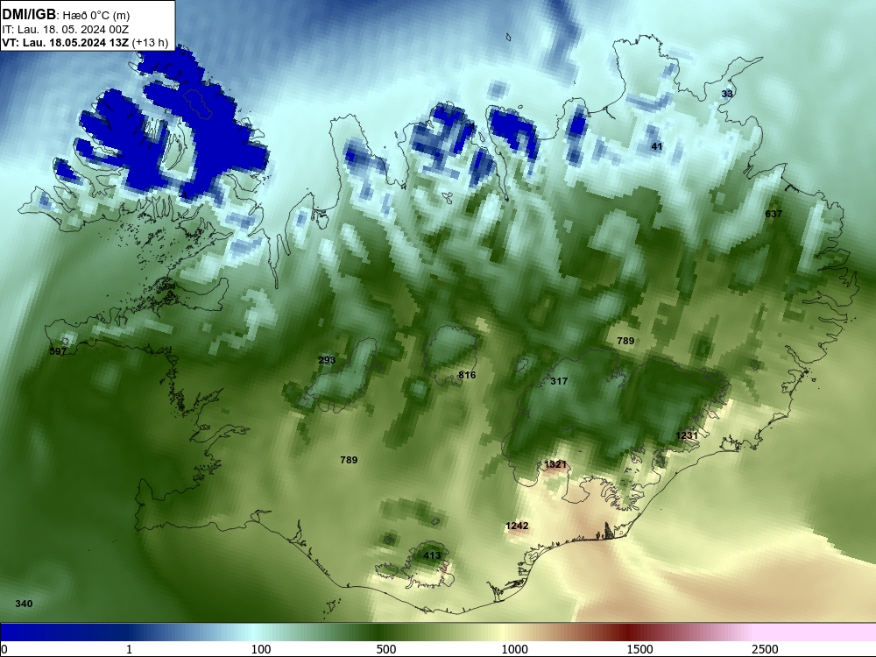This screenshot has width=876, height=657.
Task: Click the map value 340
Action: tap(24, 604)
